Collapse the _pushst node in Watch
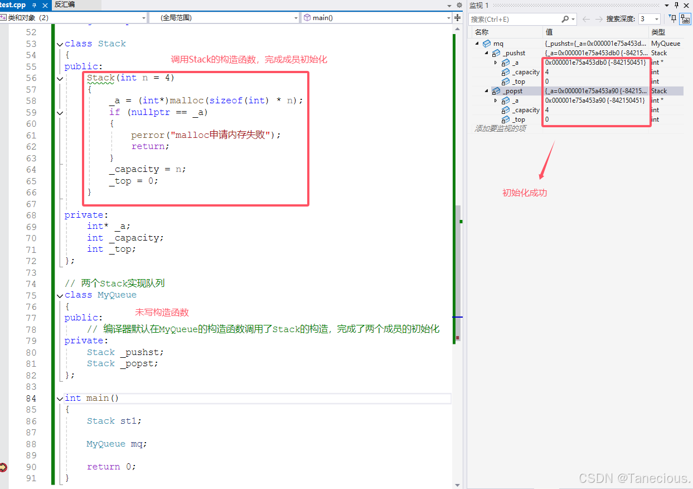This screenshot has width=693, height=489. 486,53
